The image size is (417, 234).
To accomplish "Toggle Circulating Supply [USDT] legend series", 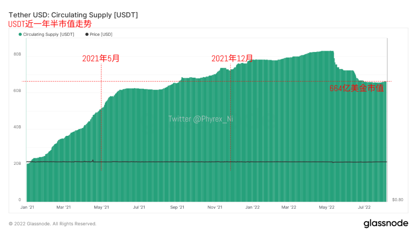I will click(48, 34).
